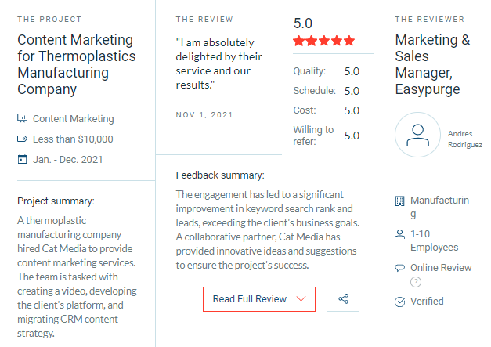The height and width of the screenshot is (347, 491).
Task: Open the Online Review help question mark
Action: click(x=416, y=283)
